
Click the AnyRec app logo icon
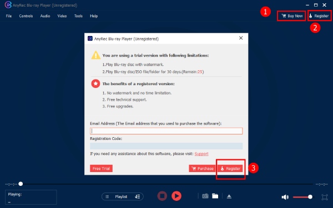8,4
